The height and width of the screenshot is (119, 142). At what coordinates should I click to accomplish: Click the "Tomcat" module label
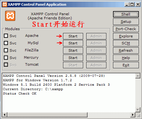point(32,64)
